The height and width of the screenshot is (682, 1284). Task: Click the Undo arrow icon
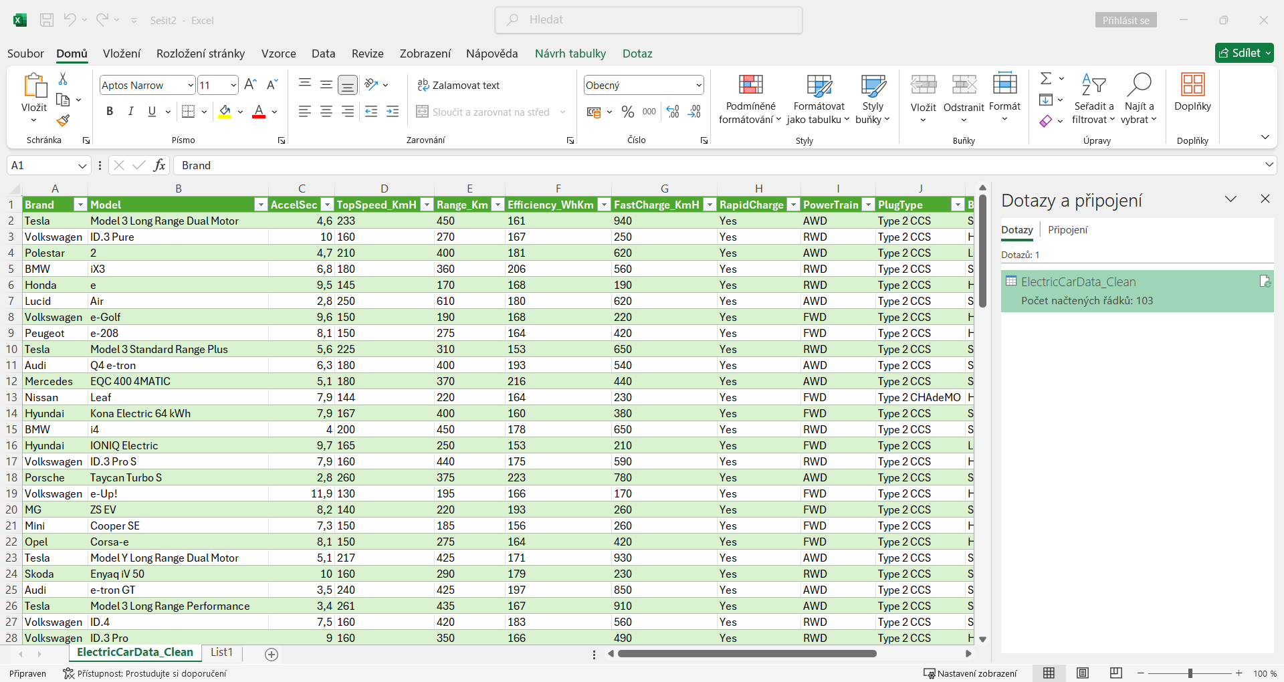click(70, 20)
